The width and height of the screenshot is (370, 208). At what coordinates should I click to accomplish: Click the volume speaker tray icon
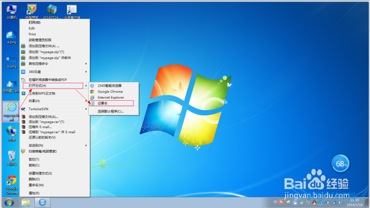pyautogui.click(x=340, y=202)
